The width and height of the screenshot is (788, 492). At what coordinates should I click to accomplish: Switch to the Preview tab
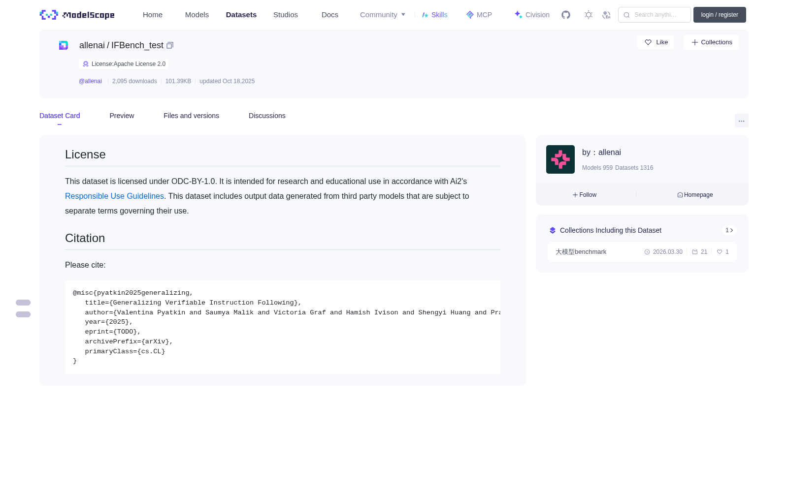click(122, 116)
